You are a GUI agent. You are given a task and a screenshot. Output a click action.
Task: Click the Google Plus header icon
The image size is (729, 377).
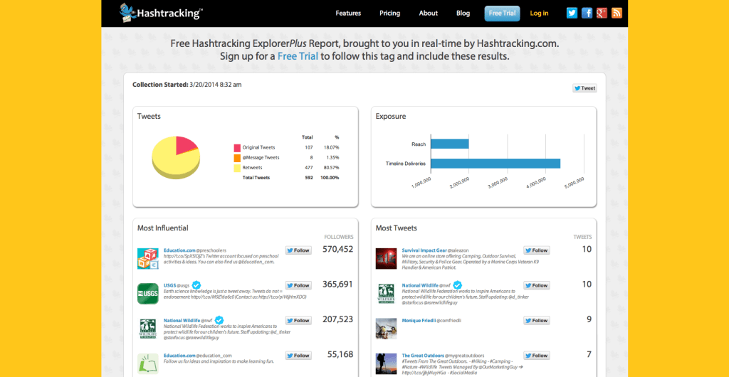pyautogui.click(x=602, y=13)
